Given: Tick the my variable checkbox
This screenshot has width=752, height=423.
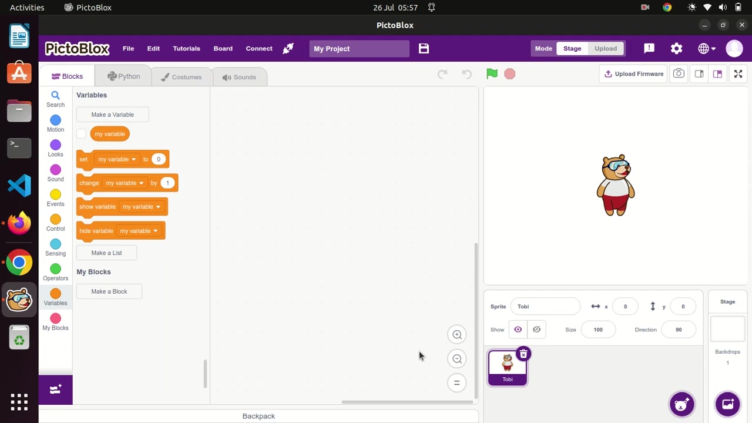Looking at the screenshot, I should click(x=82, y=134).
